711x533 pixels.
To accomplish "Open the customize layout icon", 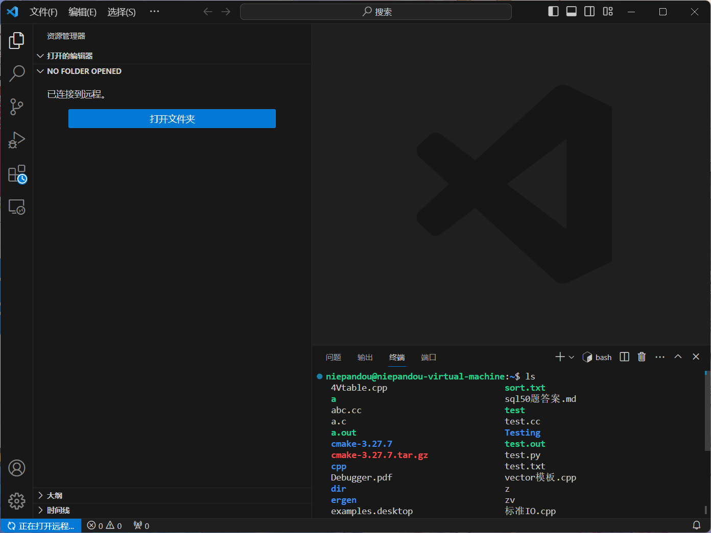I will pos(608,11).
